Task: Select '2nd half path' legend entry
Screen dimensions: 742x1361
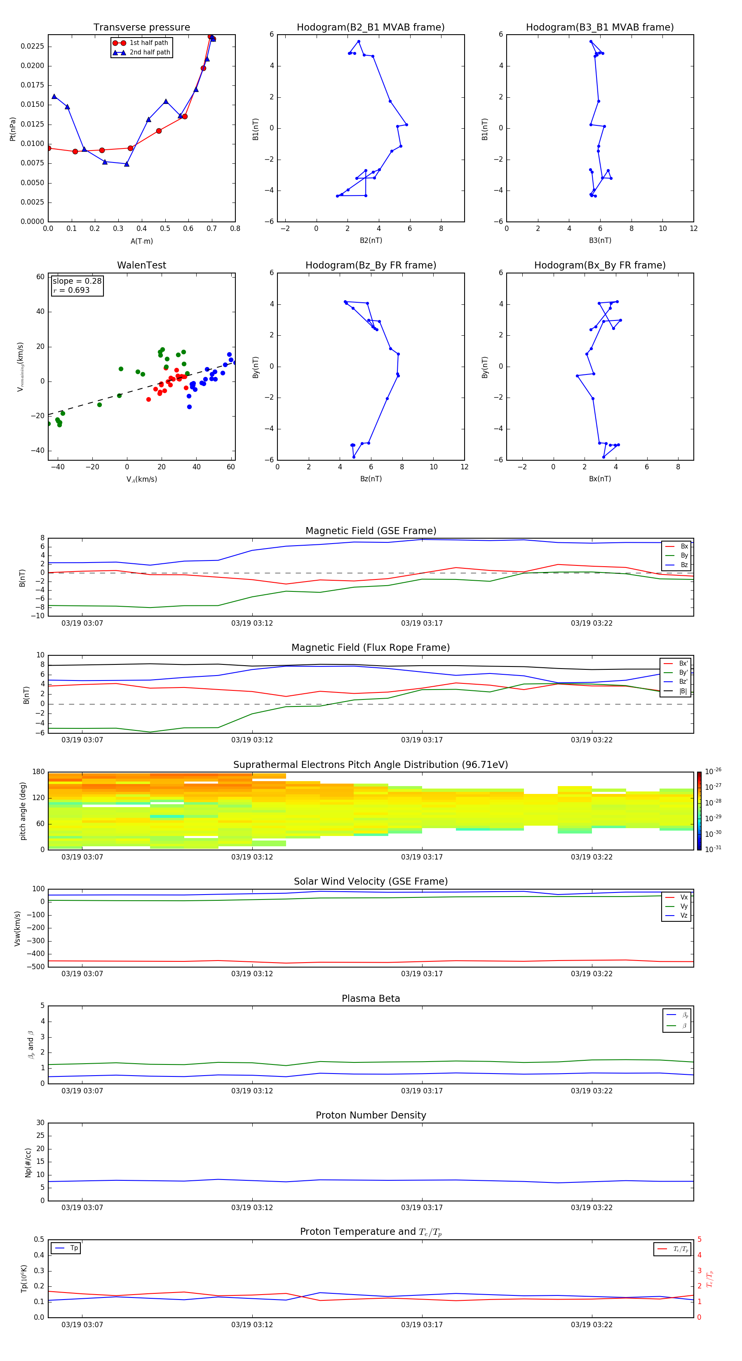Action: [141, 52]
